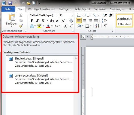Viewport: 134px width, 115px height.
Task: Open highlight color dropdown arrow
Action: [x=43, y=26]
